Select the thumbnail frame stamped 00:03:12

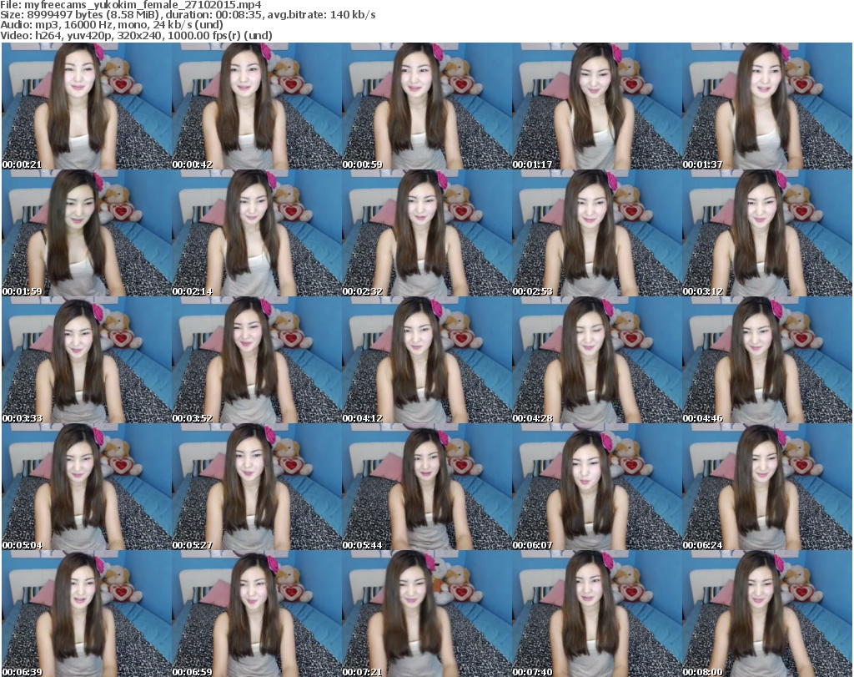767,233
